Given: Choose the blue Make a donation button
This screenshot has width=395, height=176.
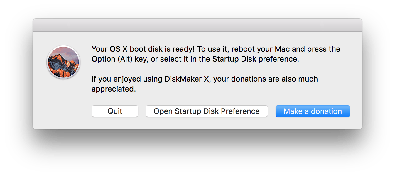Looking at the screenshot, I should [313, 111].
